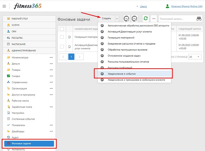Click the CRM sidebar icon
This screenshot has width=205, height=151.
(x=8, y=31)
